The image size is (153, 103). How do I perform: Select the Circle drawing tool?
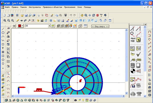[x=3, y=33]
